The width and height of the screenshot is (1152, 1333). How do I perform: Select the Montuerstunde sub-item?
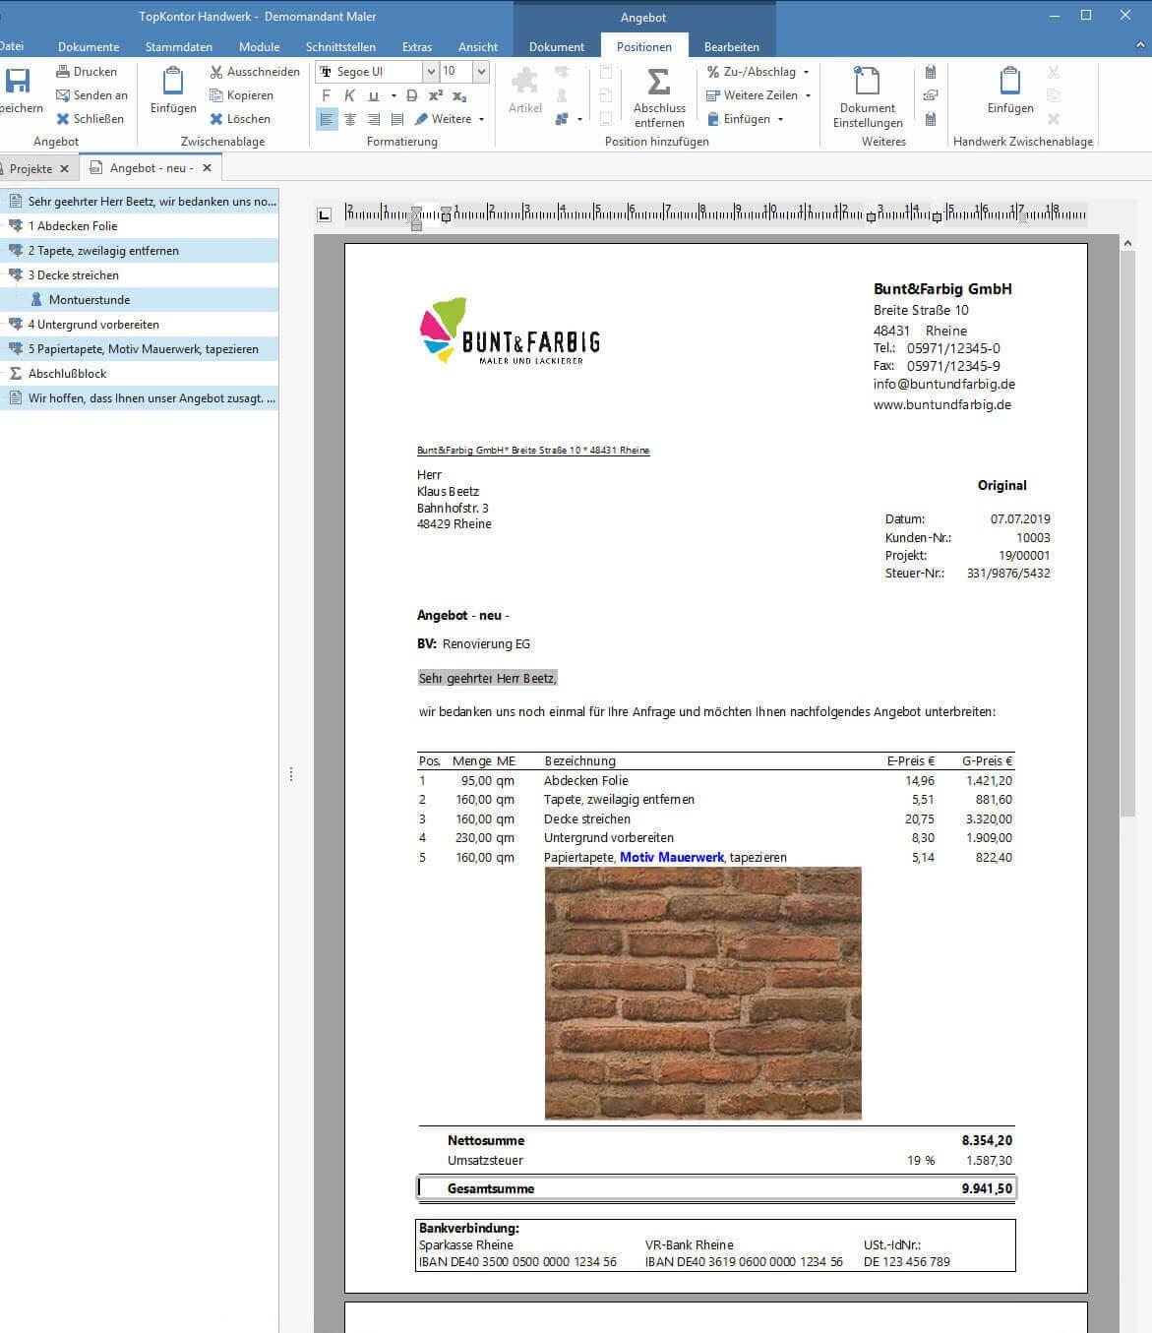(x=139, y=300)
